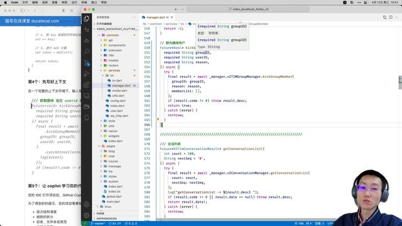Toggle sidebar button in the browser window
The height and width of the screenshot is (226, 402).
[23, 11]
